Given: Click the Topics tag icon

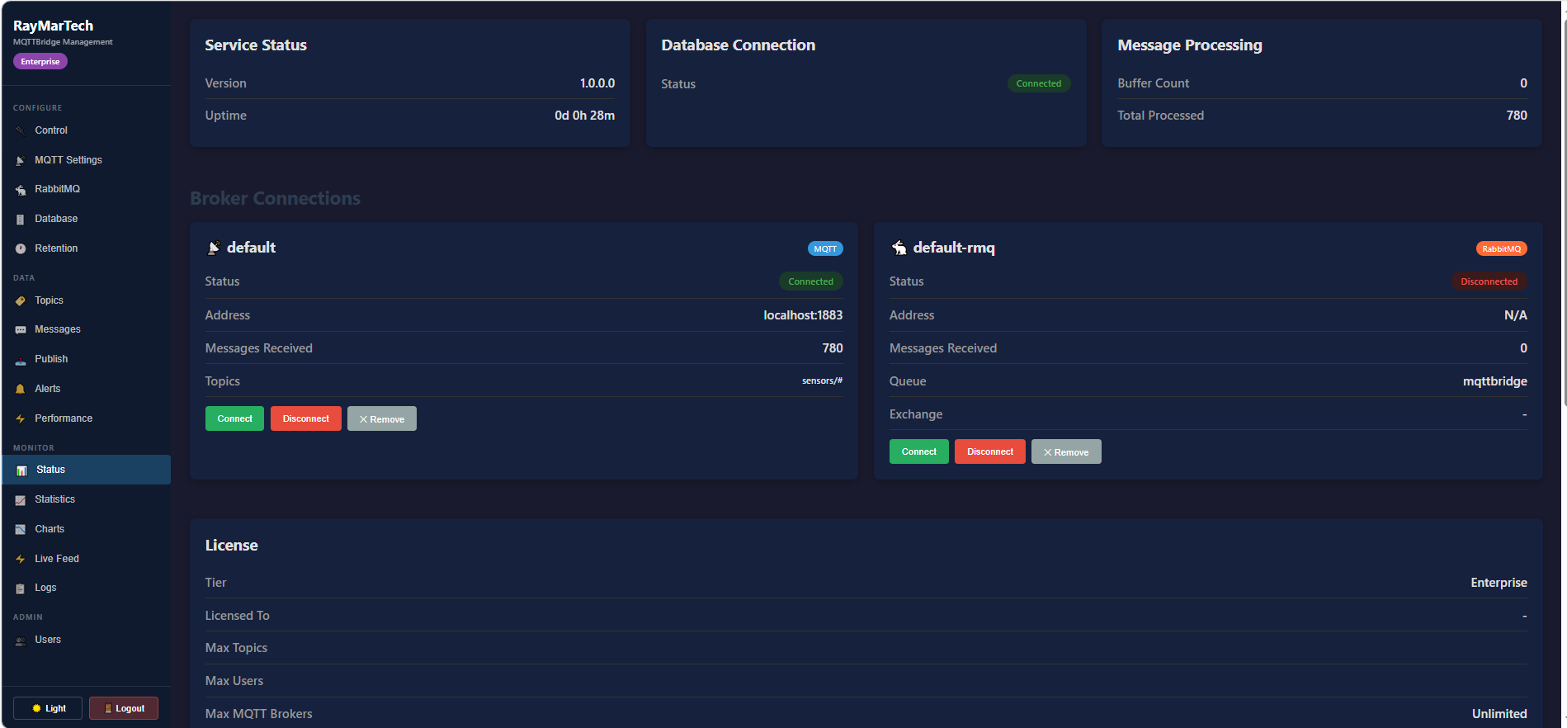Looking at the screenshot, I should [x=21, y=300].
